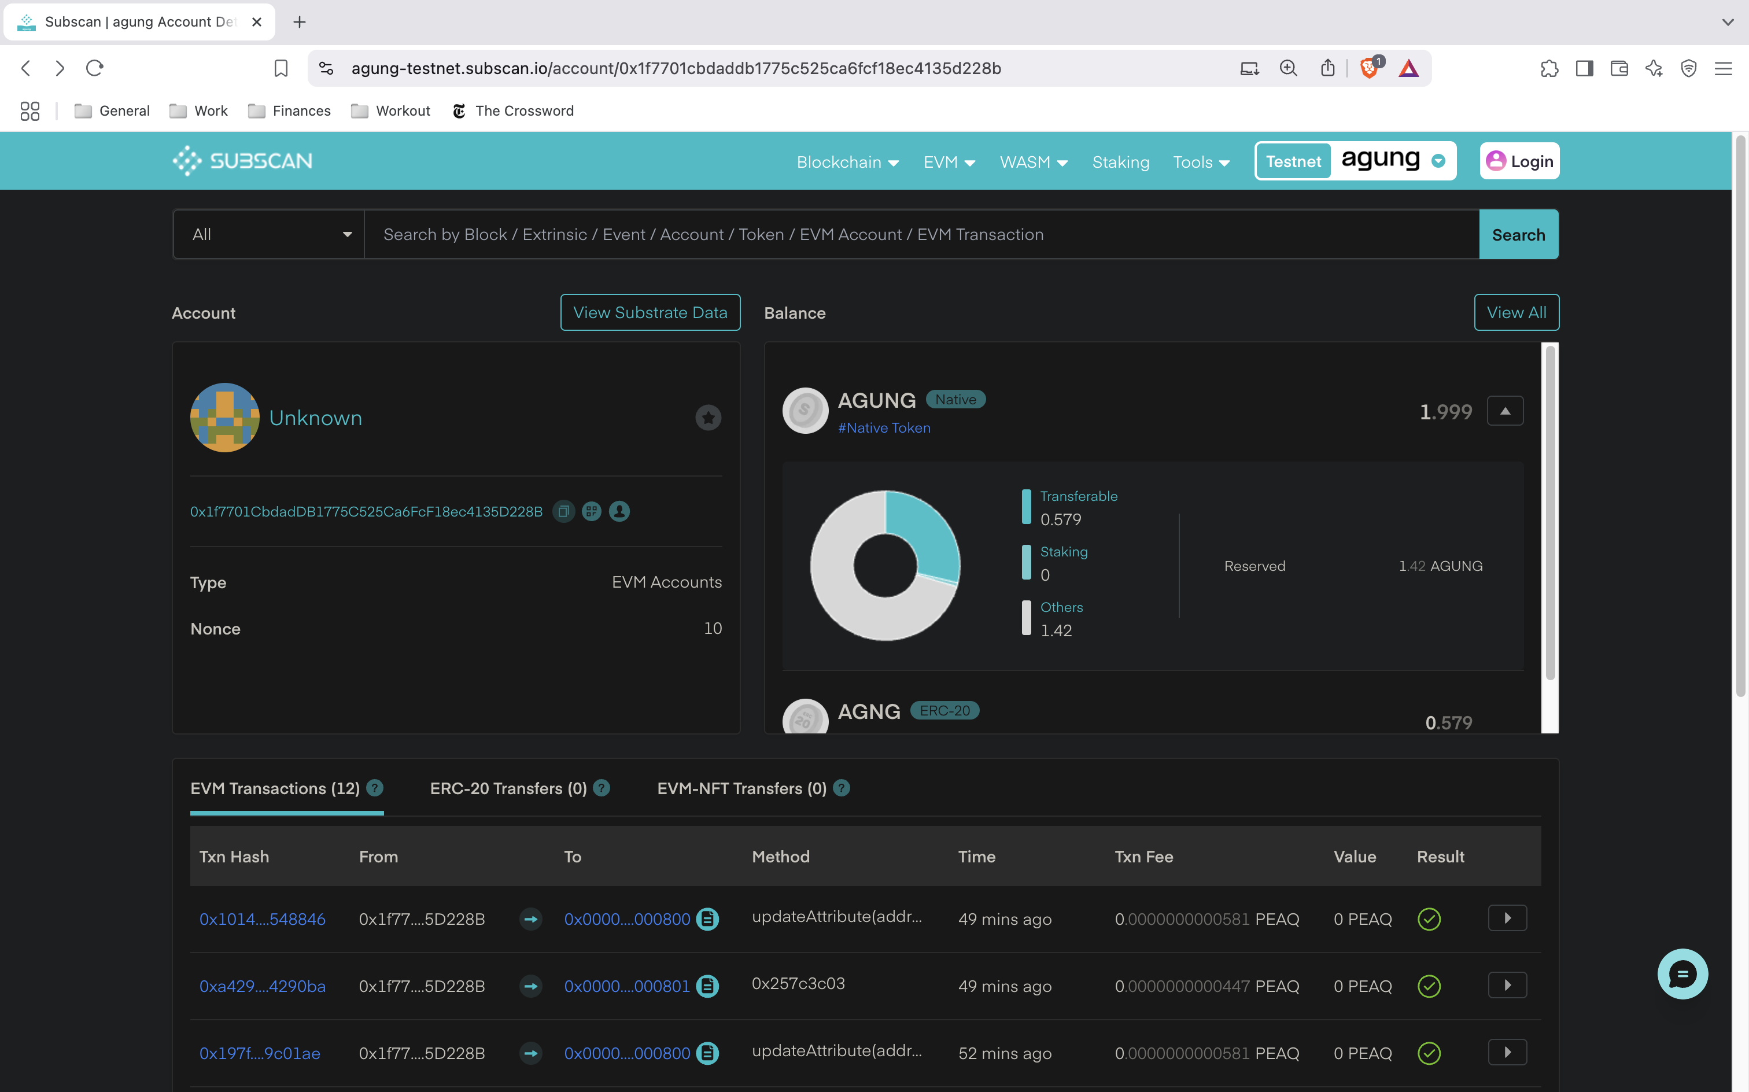This screenshot has width=1749, height=1092.
Task: Open transaction hash 0xa429....4290ba link
Action: 262,986
